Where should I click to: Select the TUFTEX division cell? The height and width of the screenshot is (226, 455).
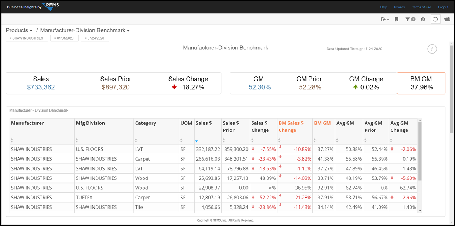104,198
